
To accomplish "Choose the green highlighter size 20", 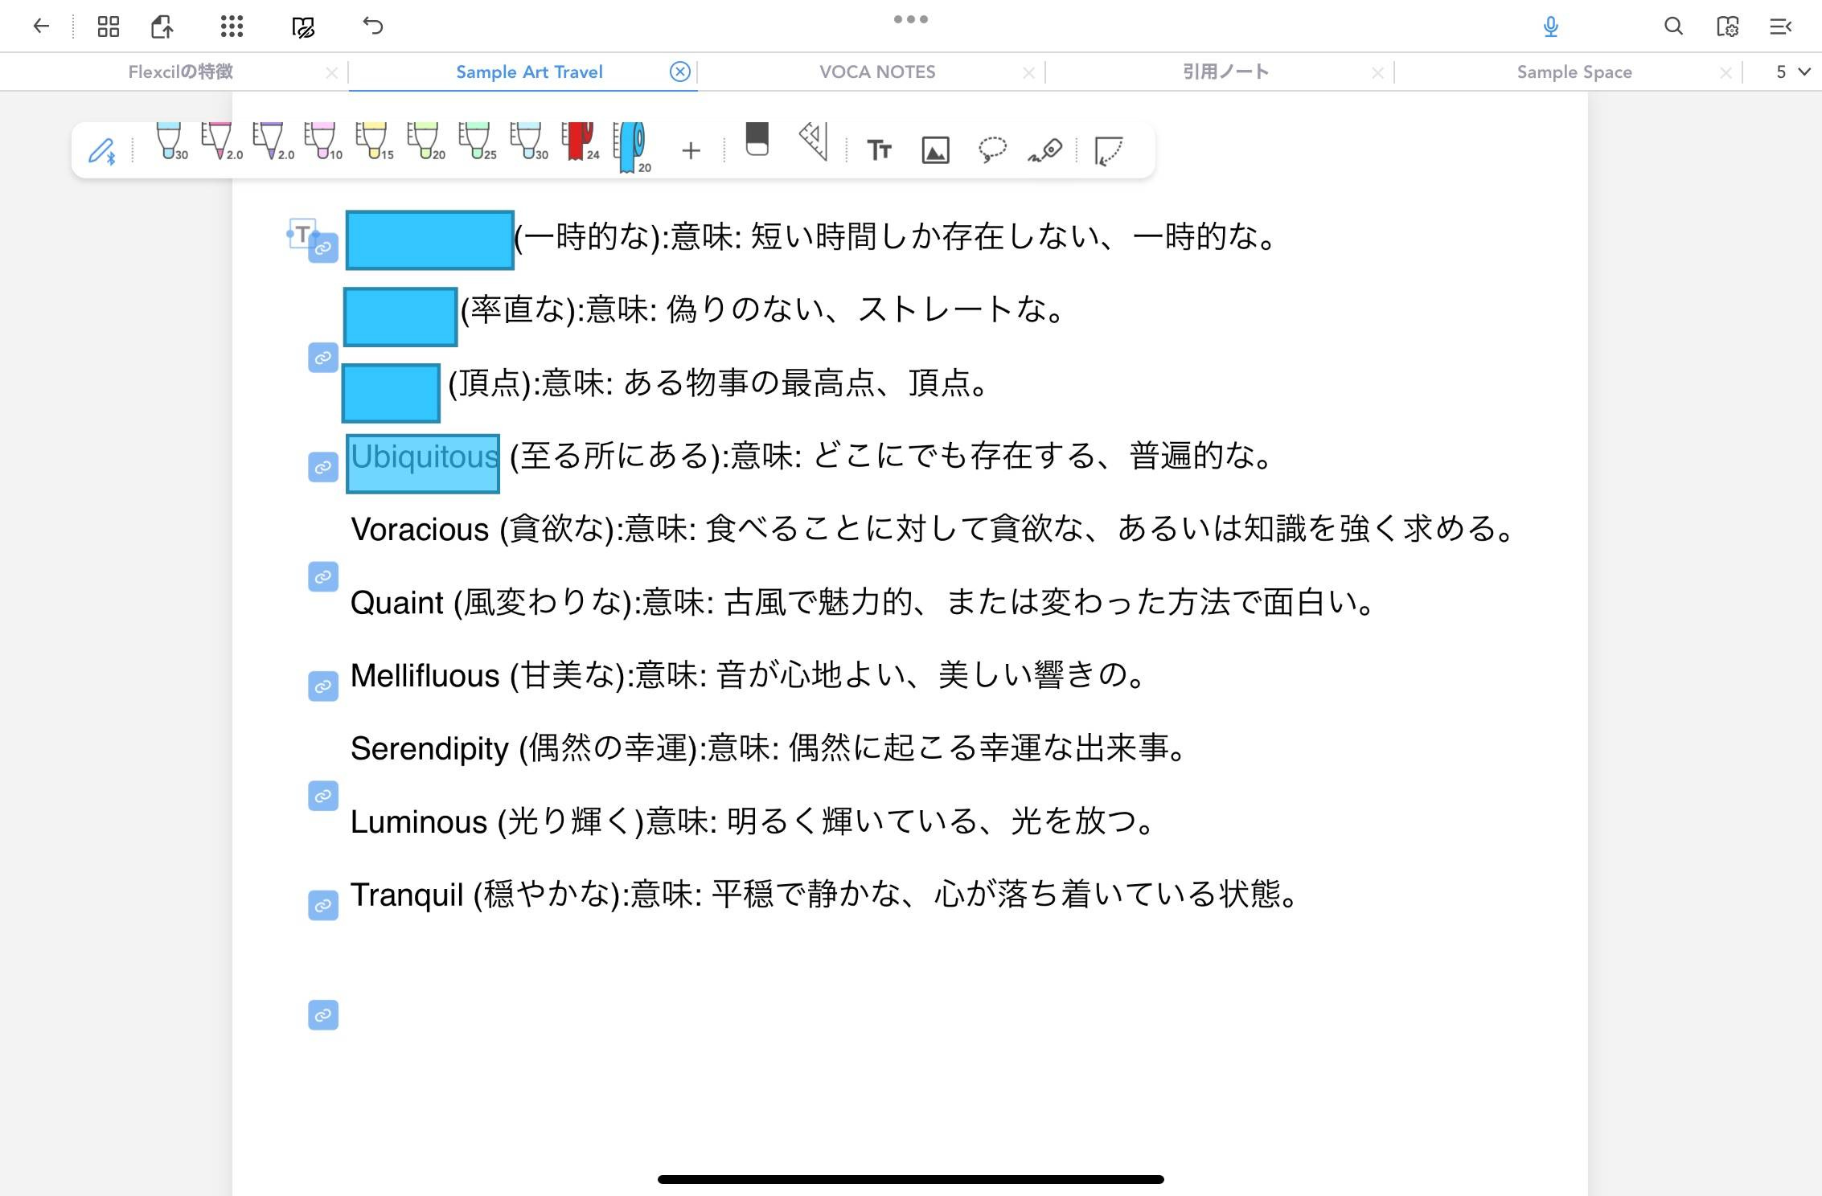I will tap(425, 141).
